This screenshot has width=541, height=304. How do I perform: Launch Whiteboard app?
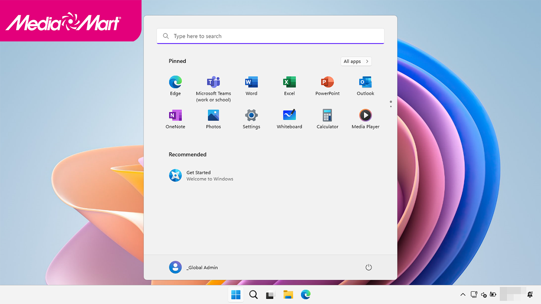(x=289, y=116)
